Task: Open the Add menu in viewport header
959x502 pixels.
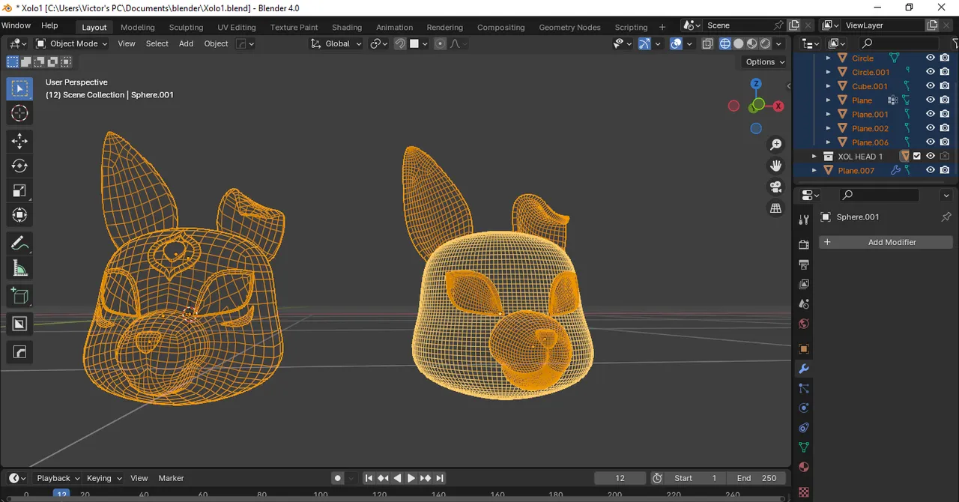Action: point(186,43)
